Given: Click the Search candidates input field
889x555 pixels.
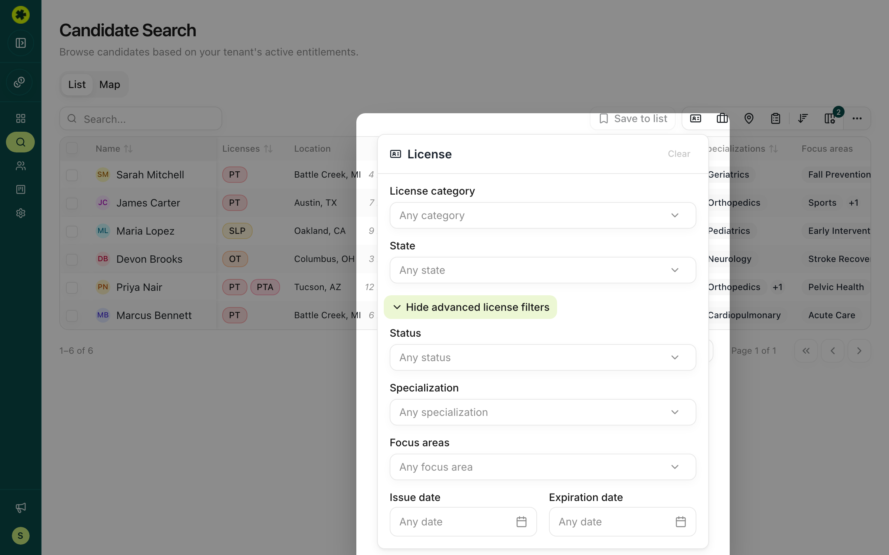Looking at the screenshot, I should (141, 119).
